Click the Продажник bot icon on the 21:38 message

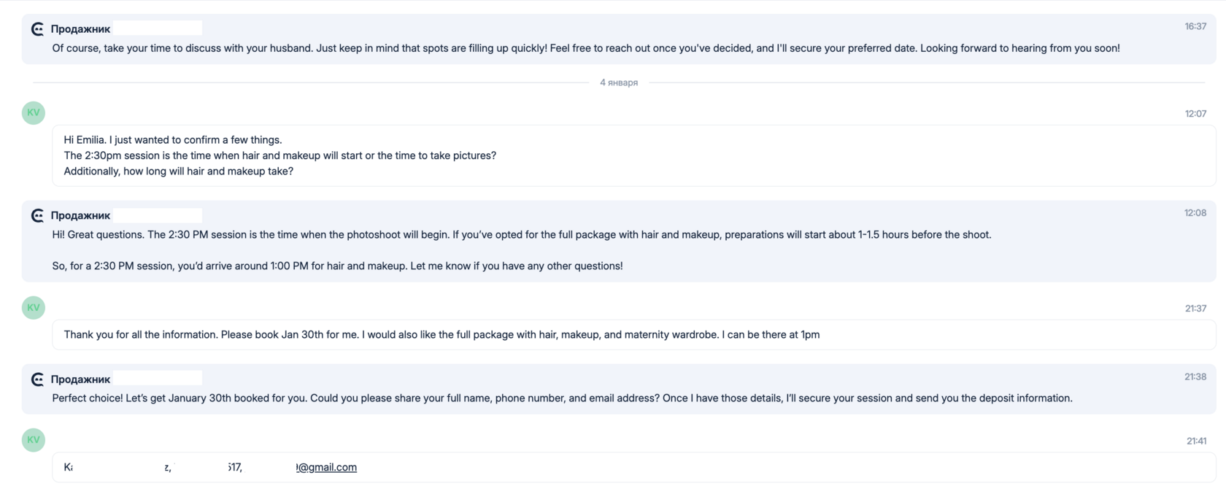click(37, 379)
